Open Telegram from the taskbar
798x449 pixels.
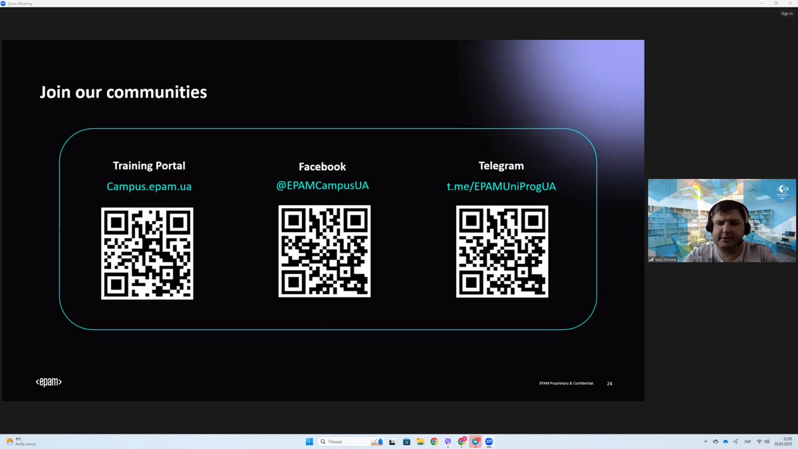tap(475, 442)
